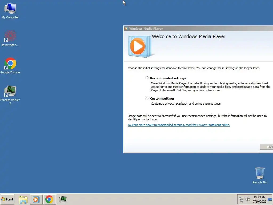The width and height of the screenshot is (273, 205).
Task: Open the Start menu
Action: tap(7, 199)
